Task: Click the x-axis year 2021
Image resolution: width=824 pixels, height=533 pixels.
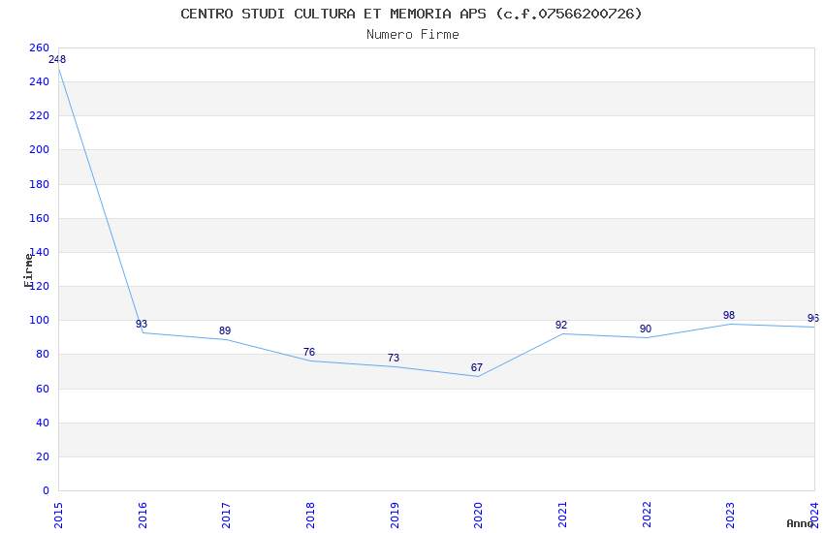Action: [562, 516]
